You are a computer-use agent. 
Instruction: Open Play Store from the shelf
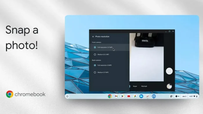pos(122,96)
